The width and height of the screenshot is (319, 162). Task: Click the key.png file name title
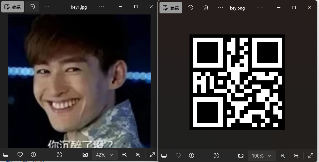coord(237,8)
